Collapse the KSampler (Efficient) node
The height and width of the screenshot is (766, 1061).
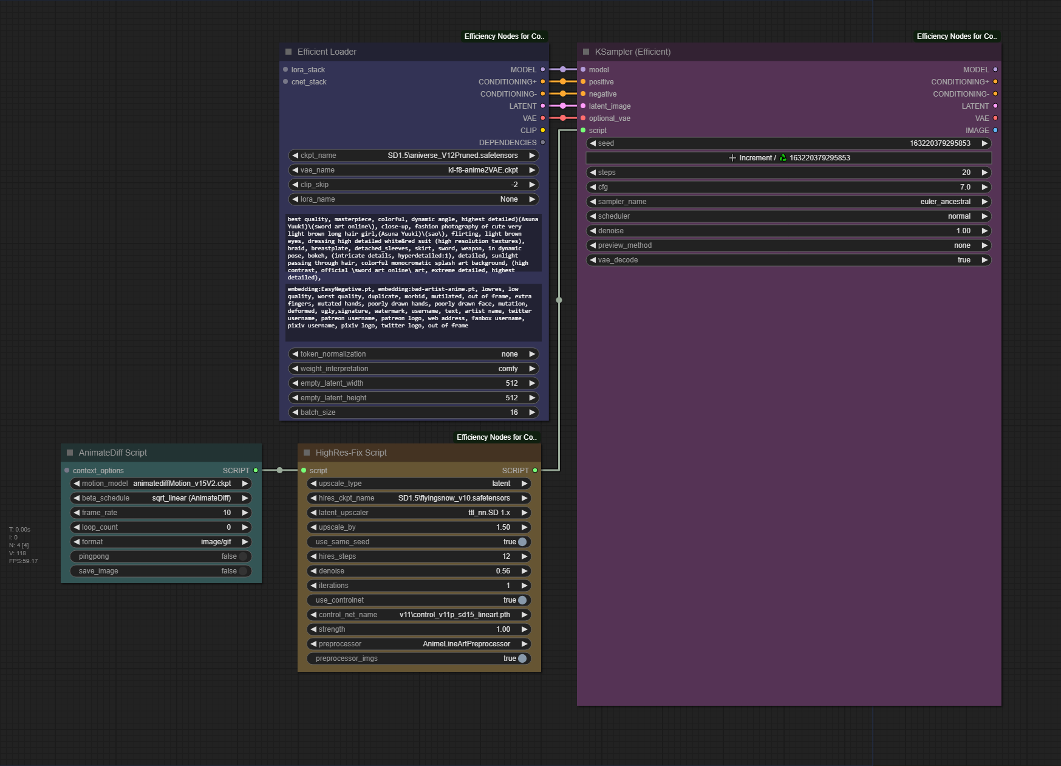pyautogui.click(x=586, y=52)
